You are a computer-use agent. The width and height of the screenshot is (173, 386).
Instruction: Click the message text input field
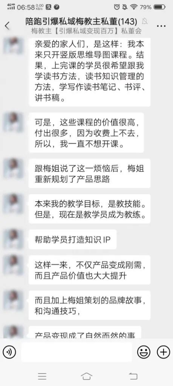tap(77, 352)
